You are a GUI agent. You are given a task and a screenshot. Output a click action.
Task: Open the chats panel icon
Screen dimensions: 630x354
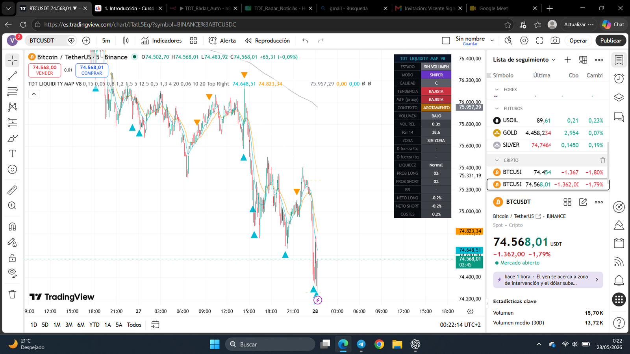click(x=619, y=116)
